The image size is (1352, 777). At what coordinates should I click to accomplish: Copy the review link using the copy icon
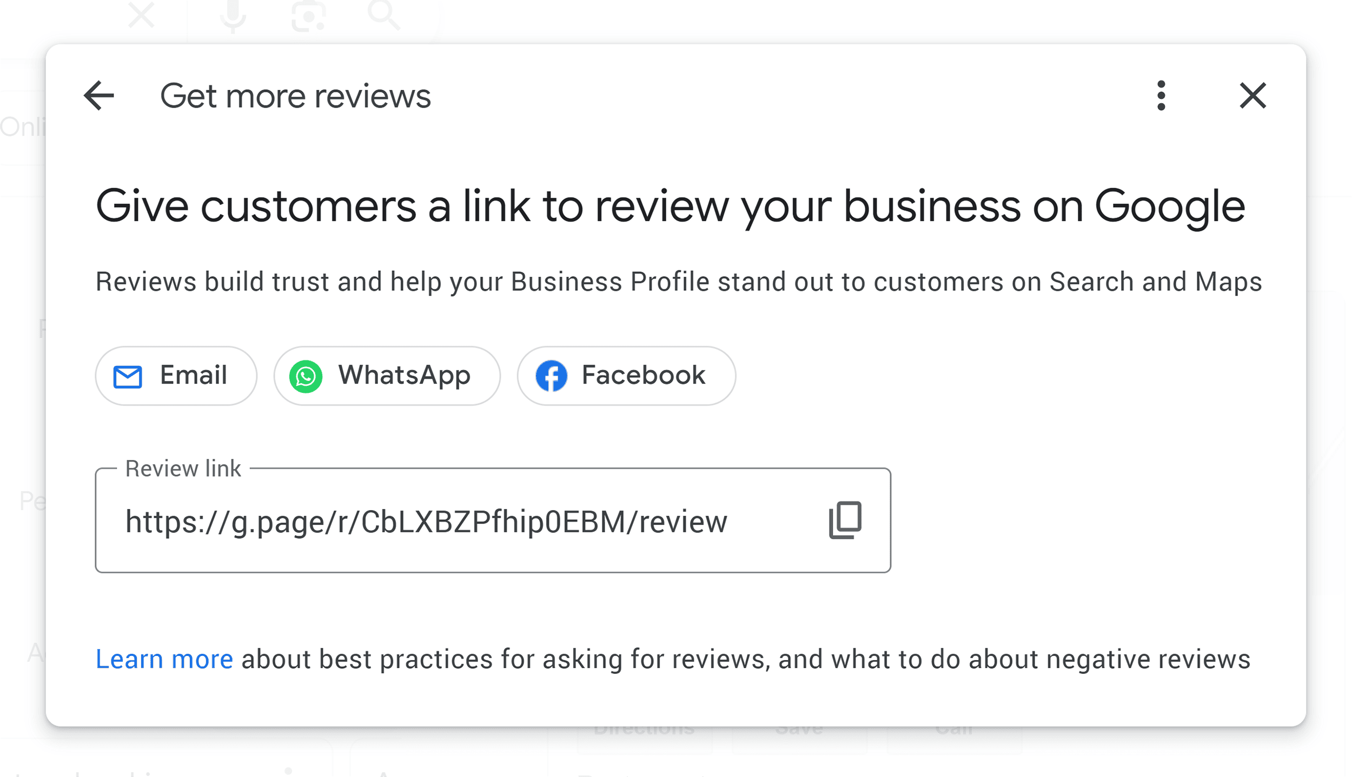(845, 520)
